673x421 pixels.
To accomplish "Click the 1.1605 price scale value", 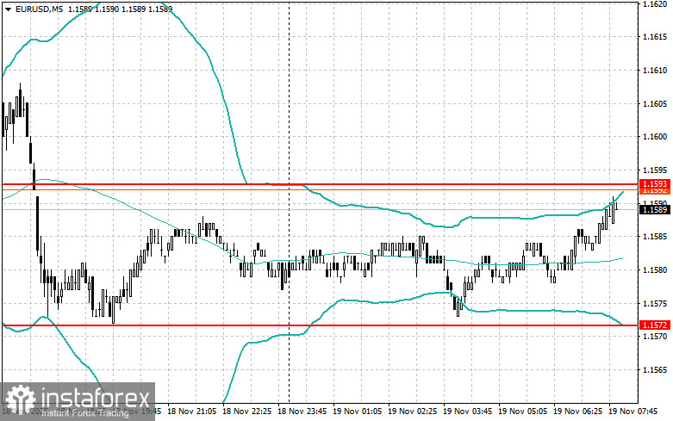I will (x=655, y=104).
